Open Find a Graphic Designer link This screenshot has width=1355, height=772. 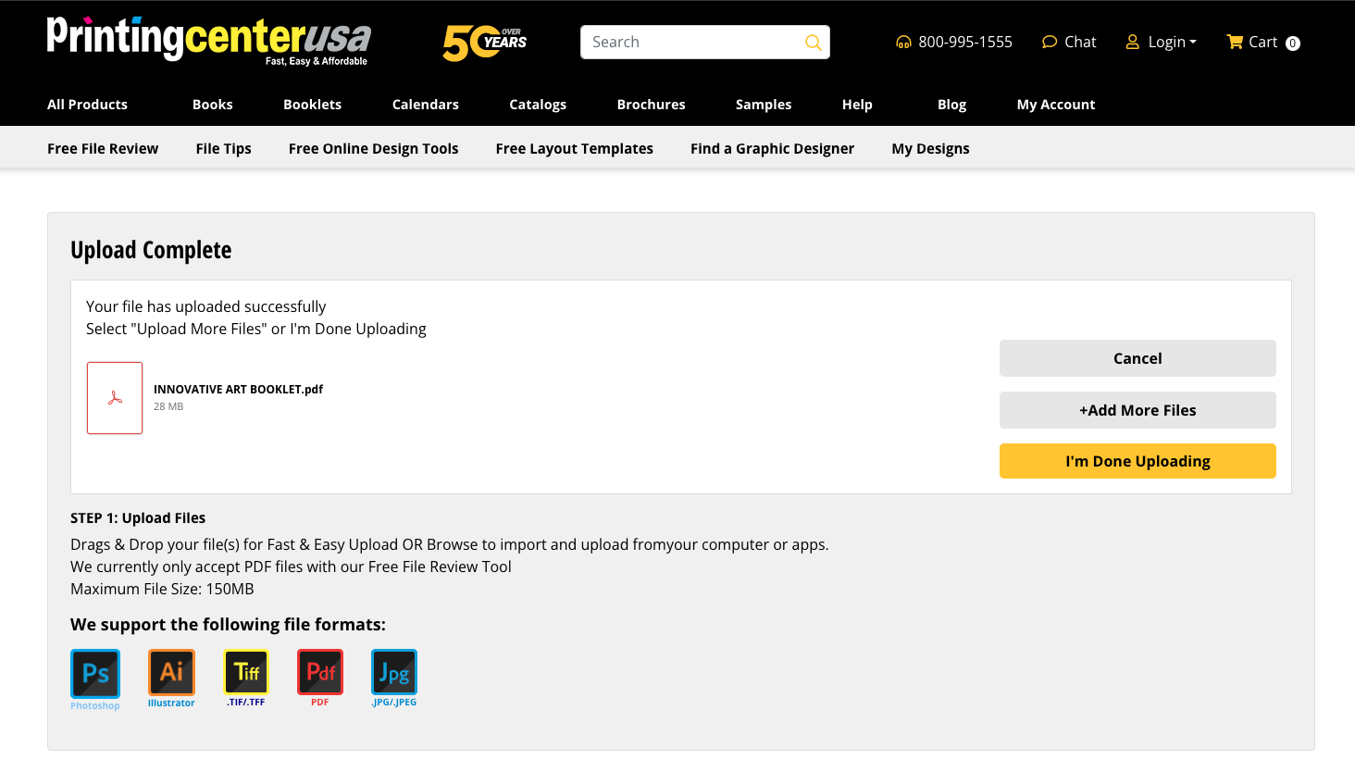click(772, 149)
